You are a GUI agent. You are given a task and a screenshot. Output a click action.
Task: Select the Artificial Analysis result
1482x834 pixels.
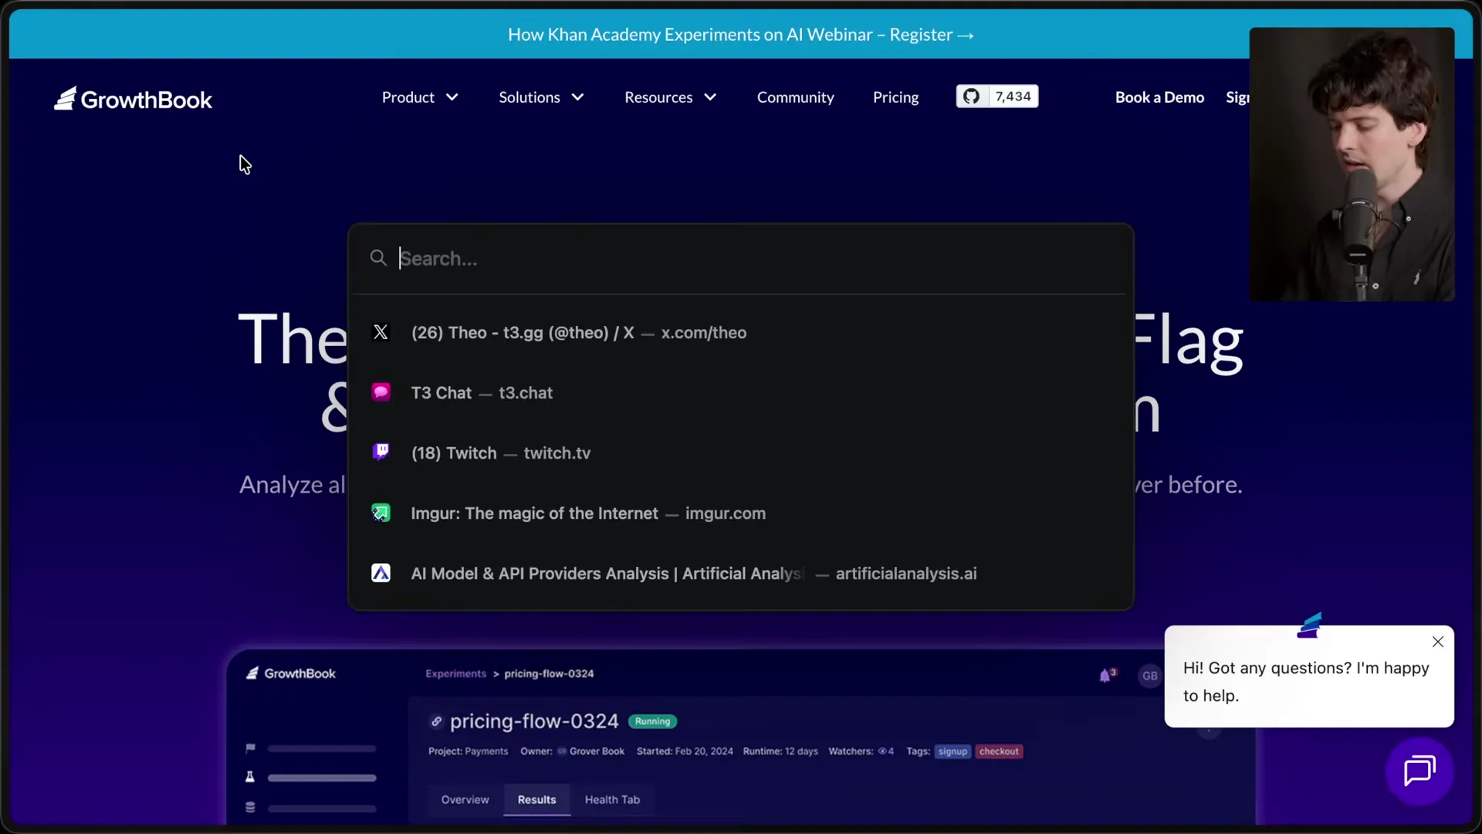pyautogui.click(x=693, y=574)
